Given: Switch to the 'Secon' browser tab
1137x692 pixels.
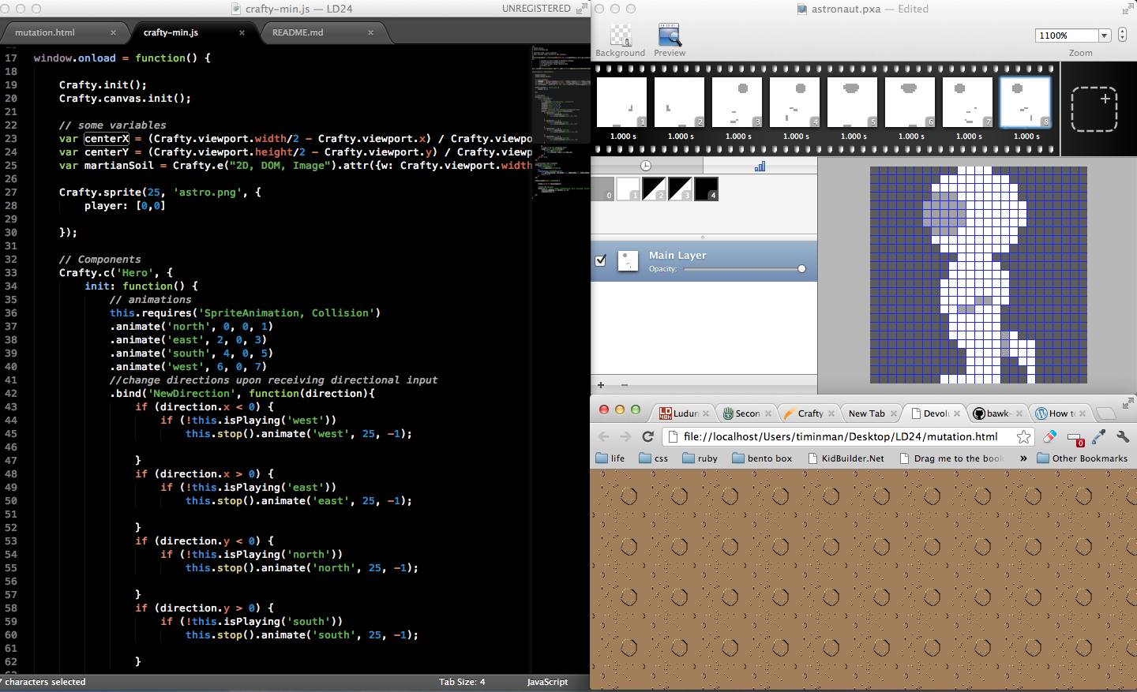Looking at the screenshot, I should (747, 413).
